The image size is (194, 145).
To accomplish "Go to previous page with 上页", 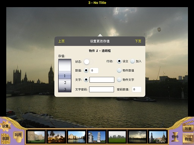I will 61,41.
